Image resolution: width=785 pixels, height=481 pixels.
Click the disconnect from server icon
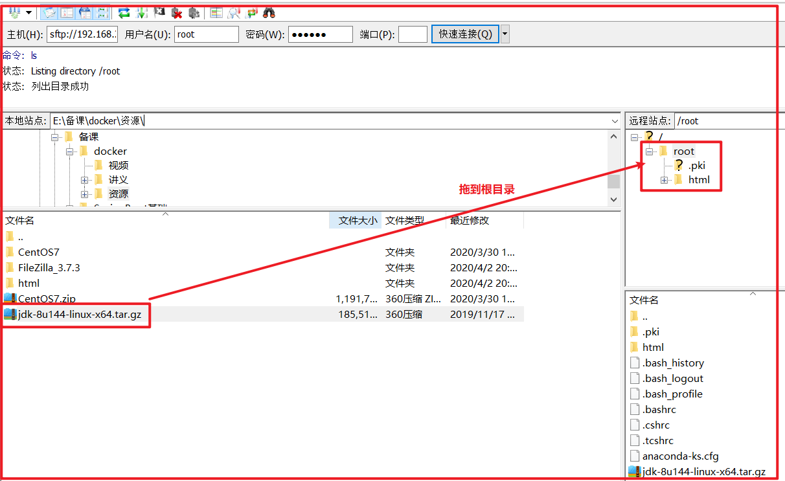point(176,12)
